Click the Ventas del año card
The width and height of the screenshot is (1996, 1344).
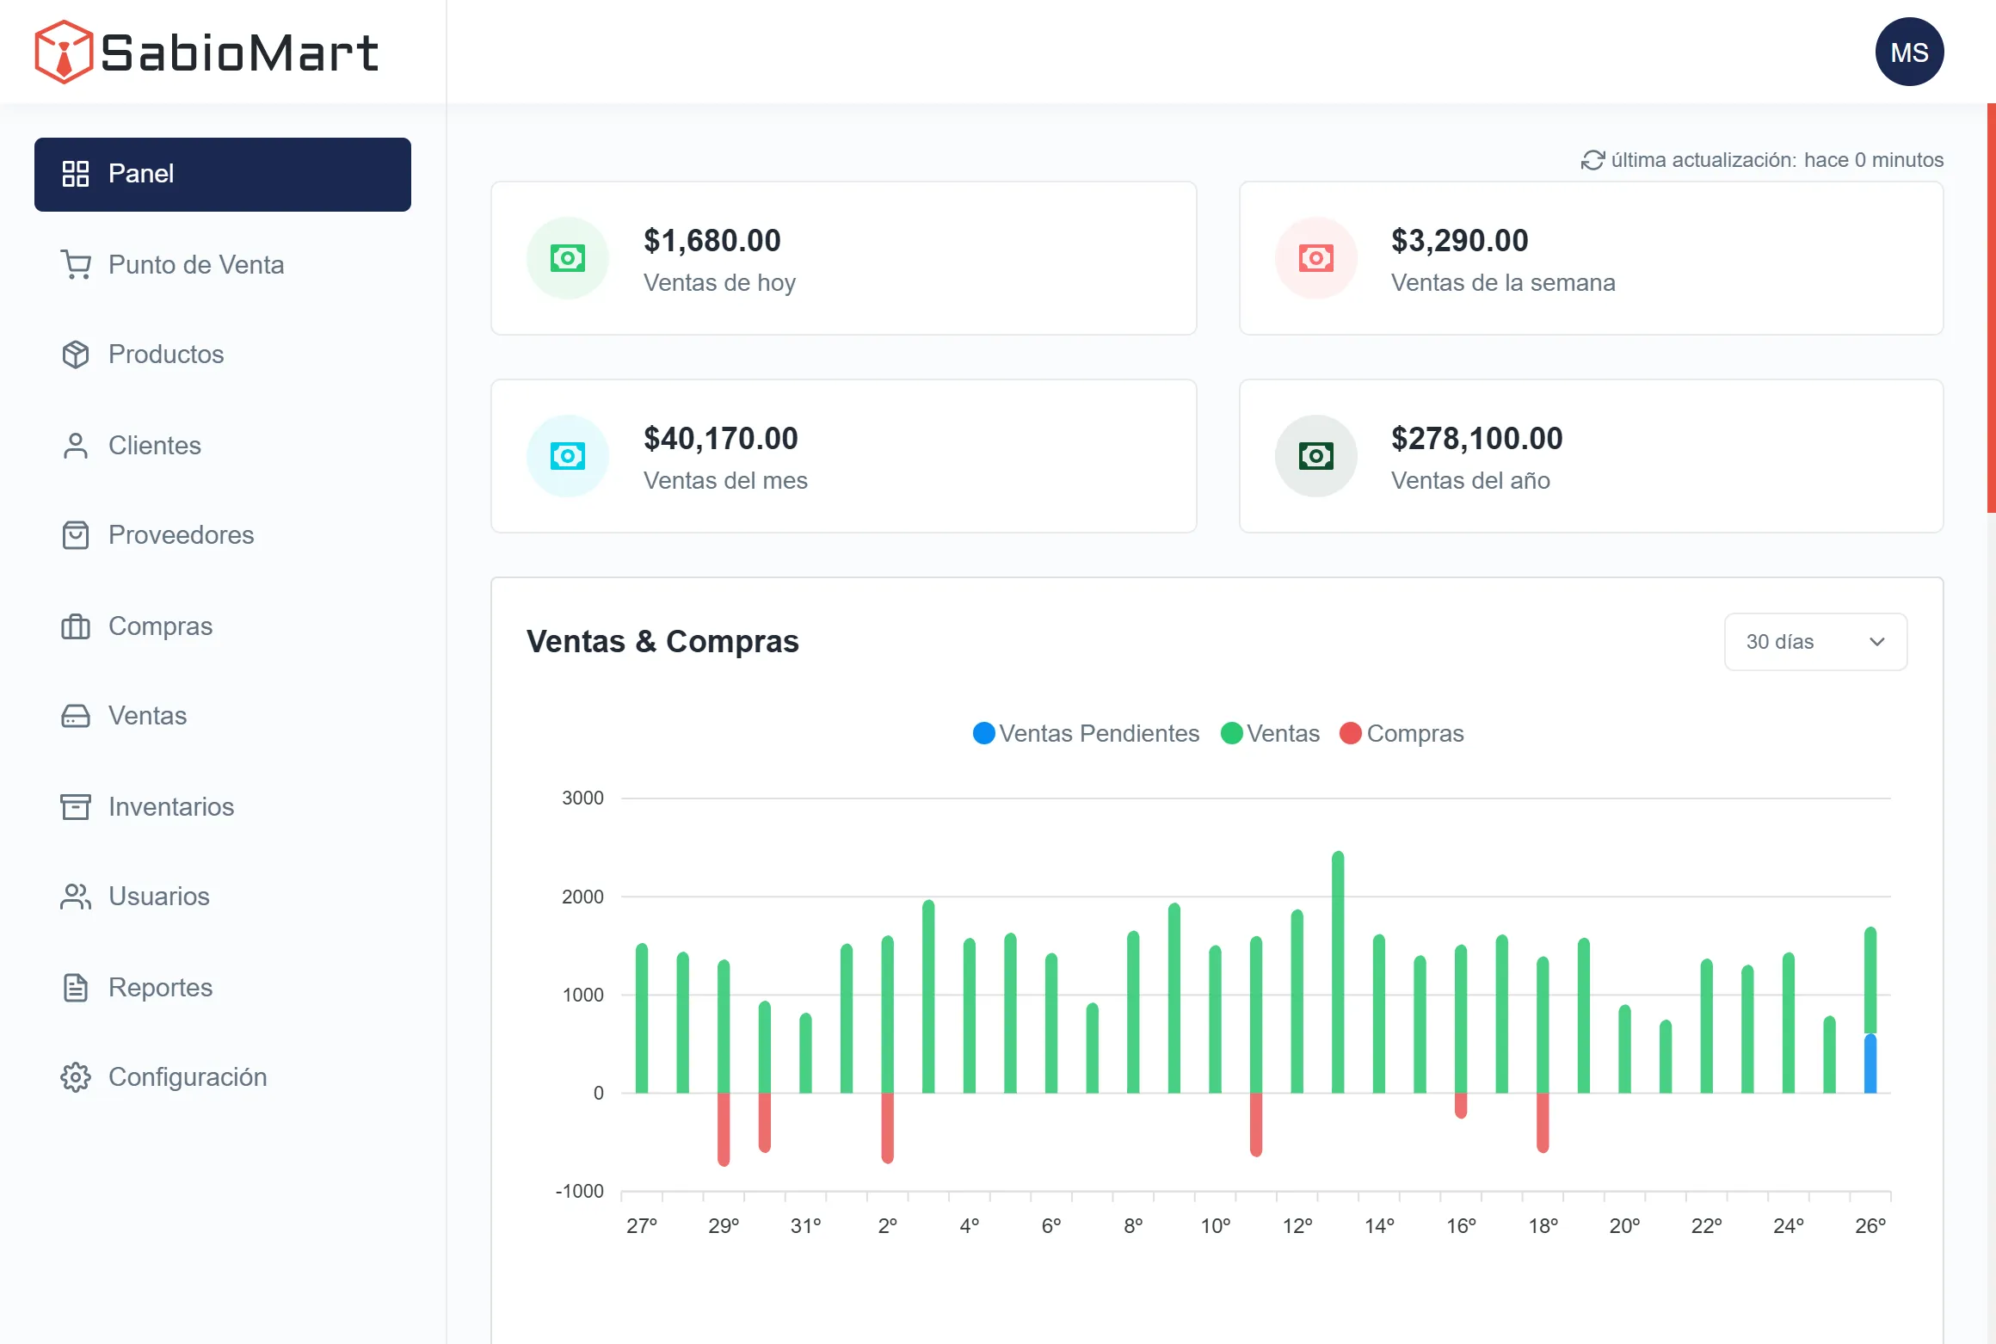1590,456
